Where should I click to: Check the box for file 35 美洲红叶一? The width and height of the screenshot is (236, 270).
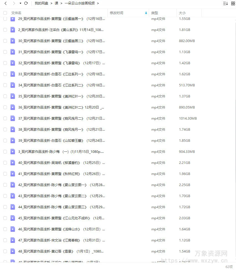pyautogui.click(x=5, y=96)
